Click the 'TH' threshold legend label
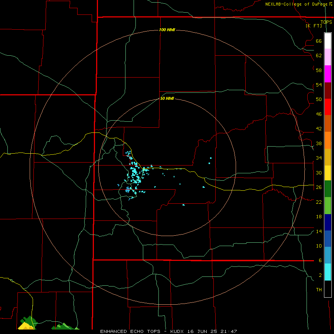Viewport: 334px width, 334px height. (x=319, y=289)
